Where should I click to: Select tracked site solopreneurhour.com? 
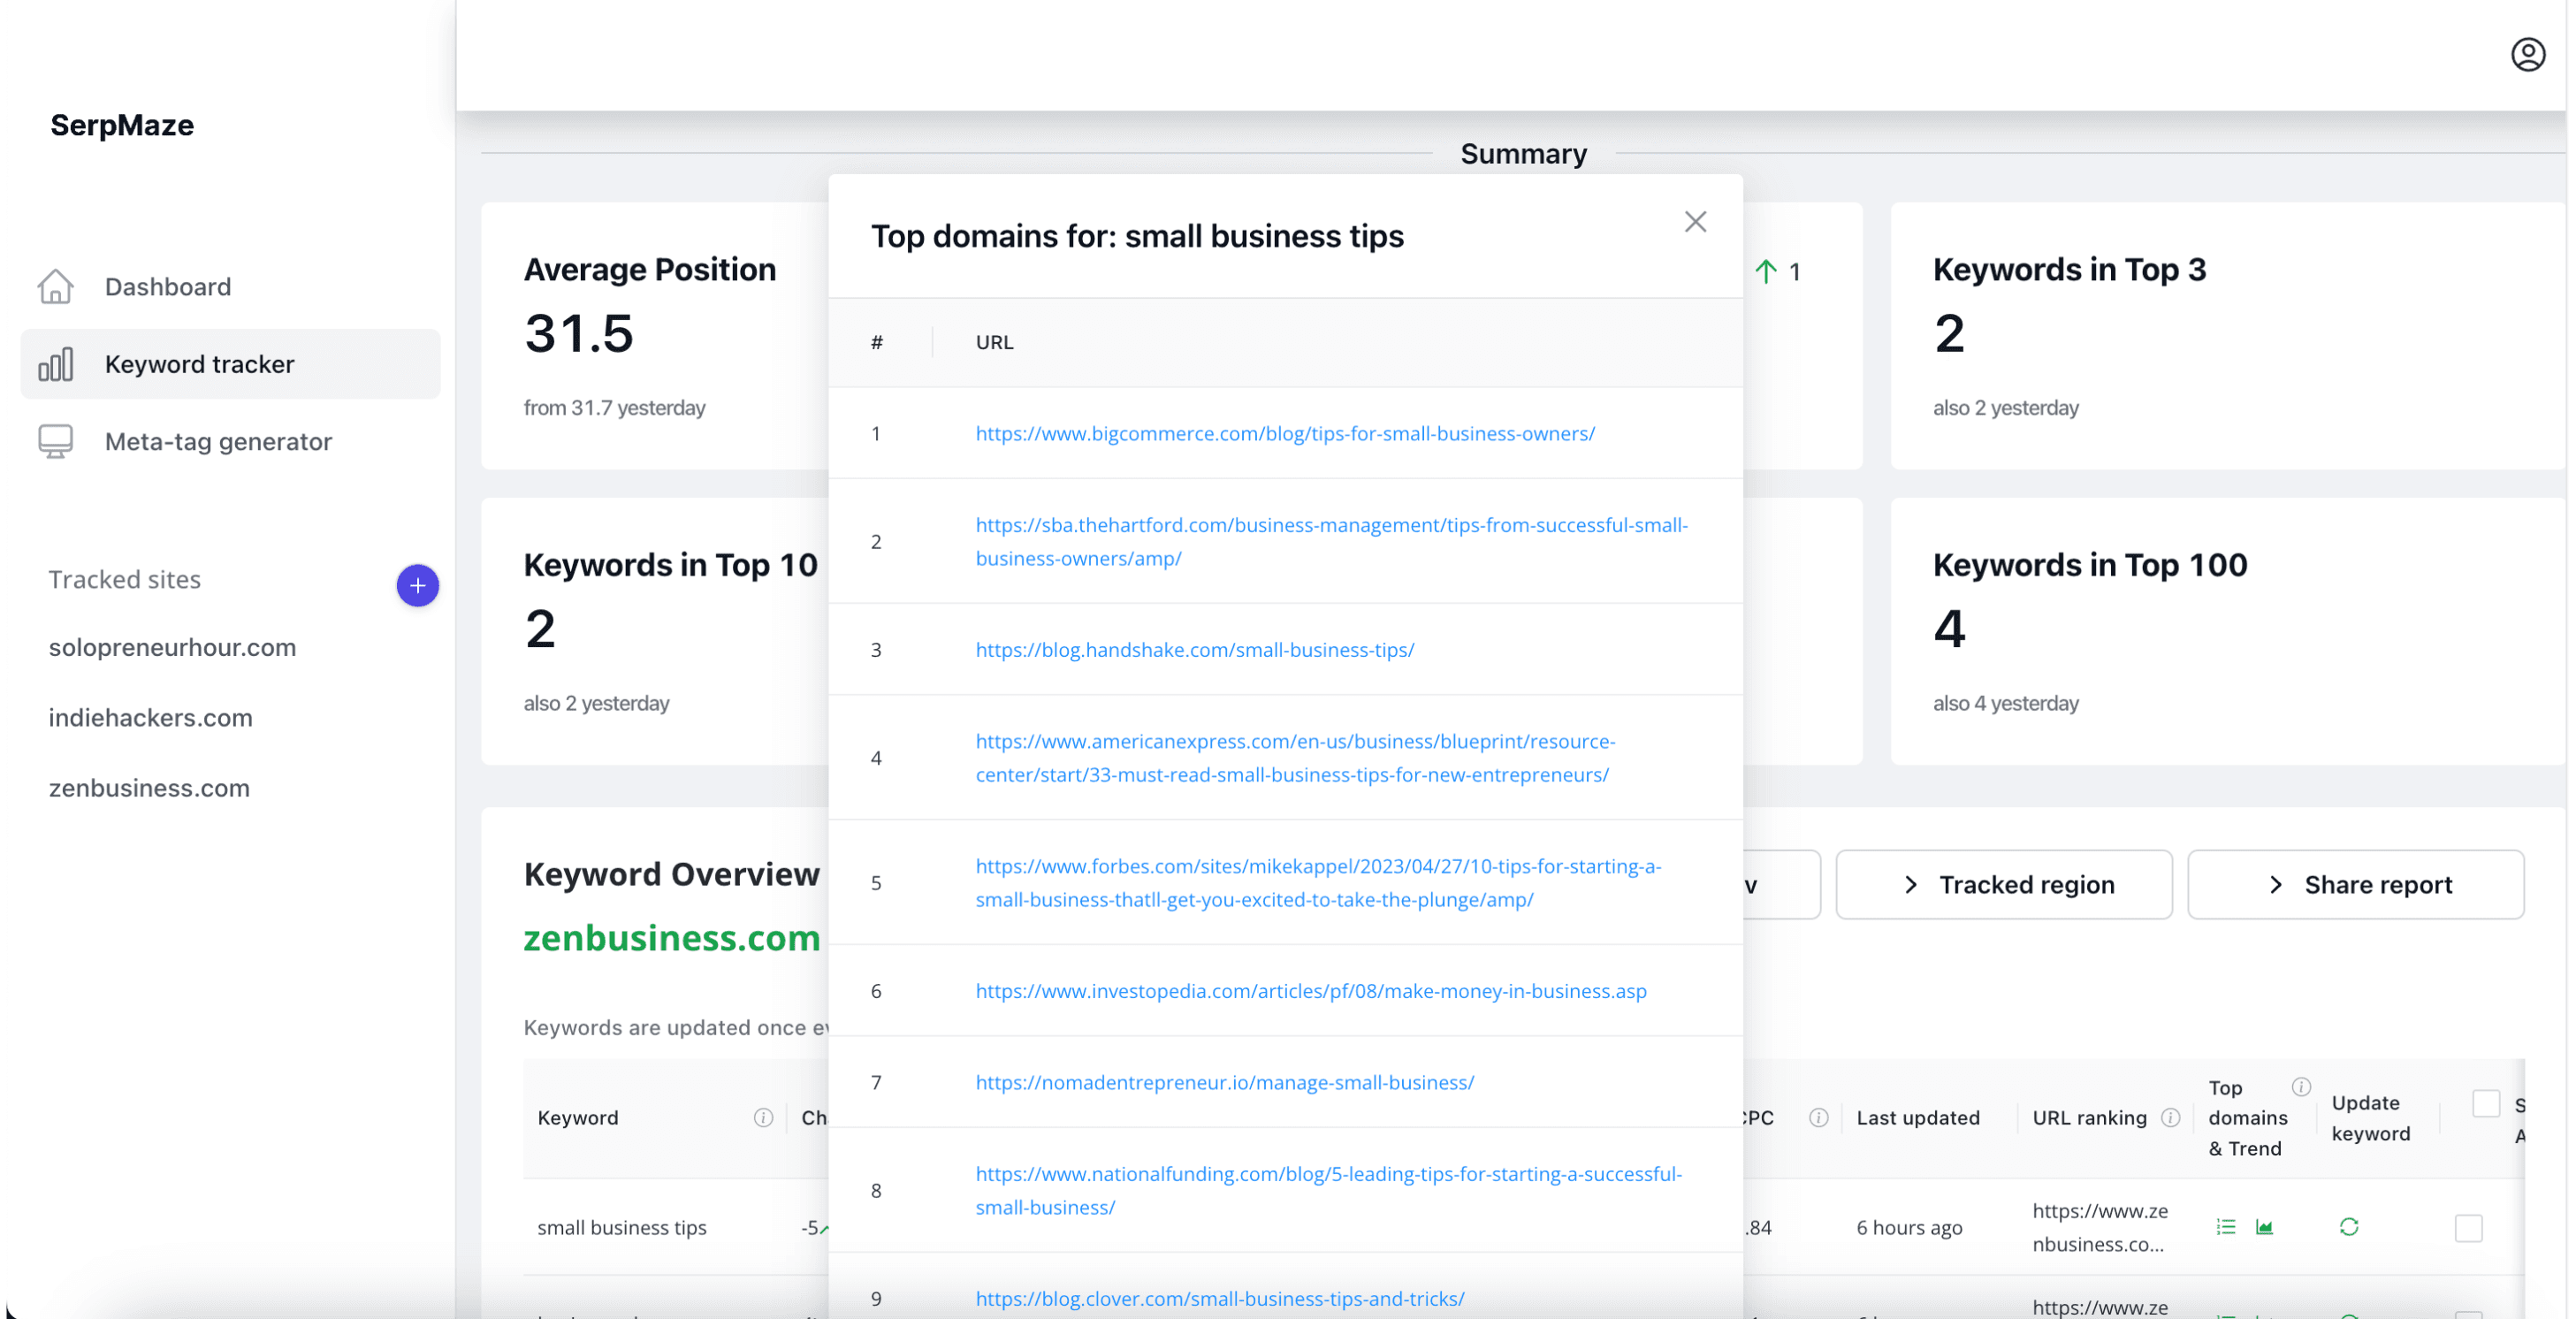[x=172, y=647]
